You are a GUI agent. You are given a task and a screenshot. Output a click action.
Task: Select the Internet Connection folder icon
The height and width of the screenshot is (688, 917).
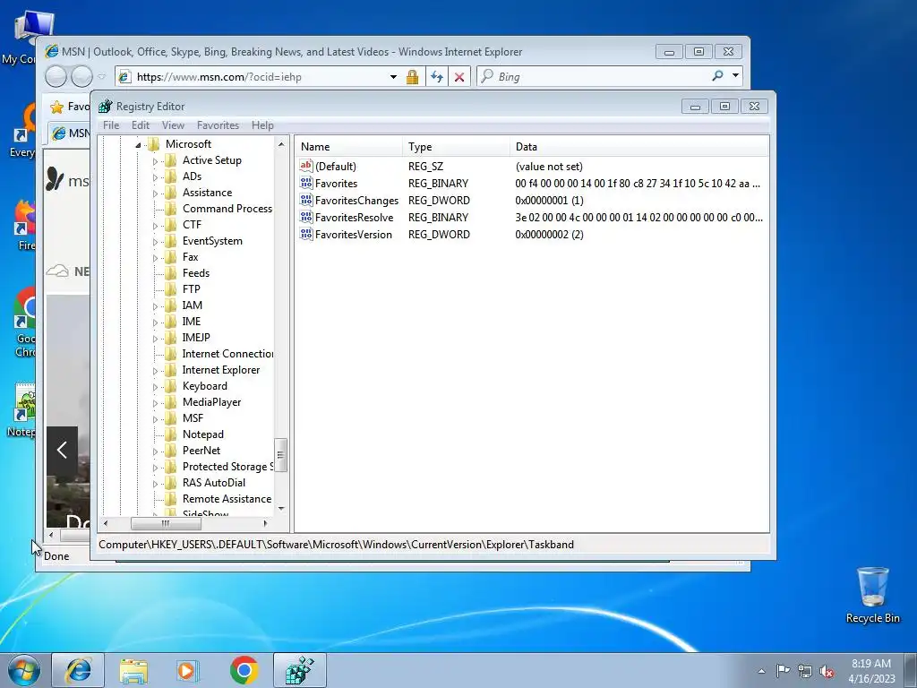(x=171, y=353)
